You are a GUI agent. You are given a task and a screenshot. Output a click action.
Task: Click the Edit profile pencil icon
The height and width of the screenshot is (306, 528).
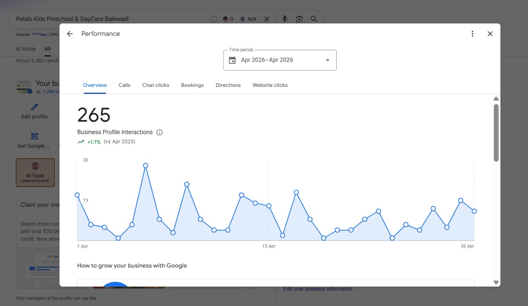point(35,107)
